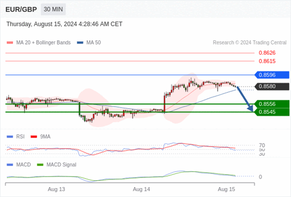Click the MACD legend color swatch
Viewport: 291px width, 197px height.
(x=10, y=165)
